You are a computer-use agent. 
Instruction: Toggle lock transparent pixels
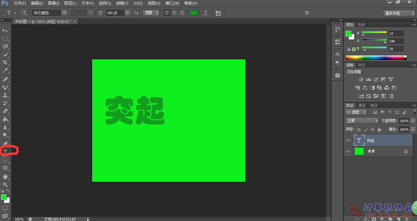pos(359,129)
